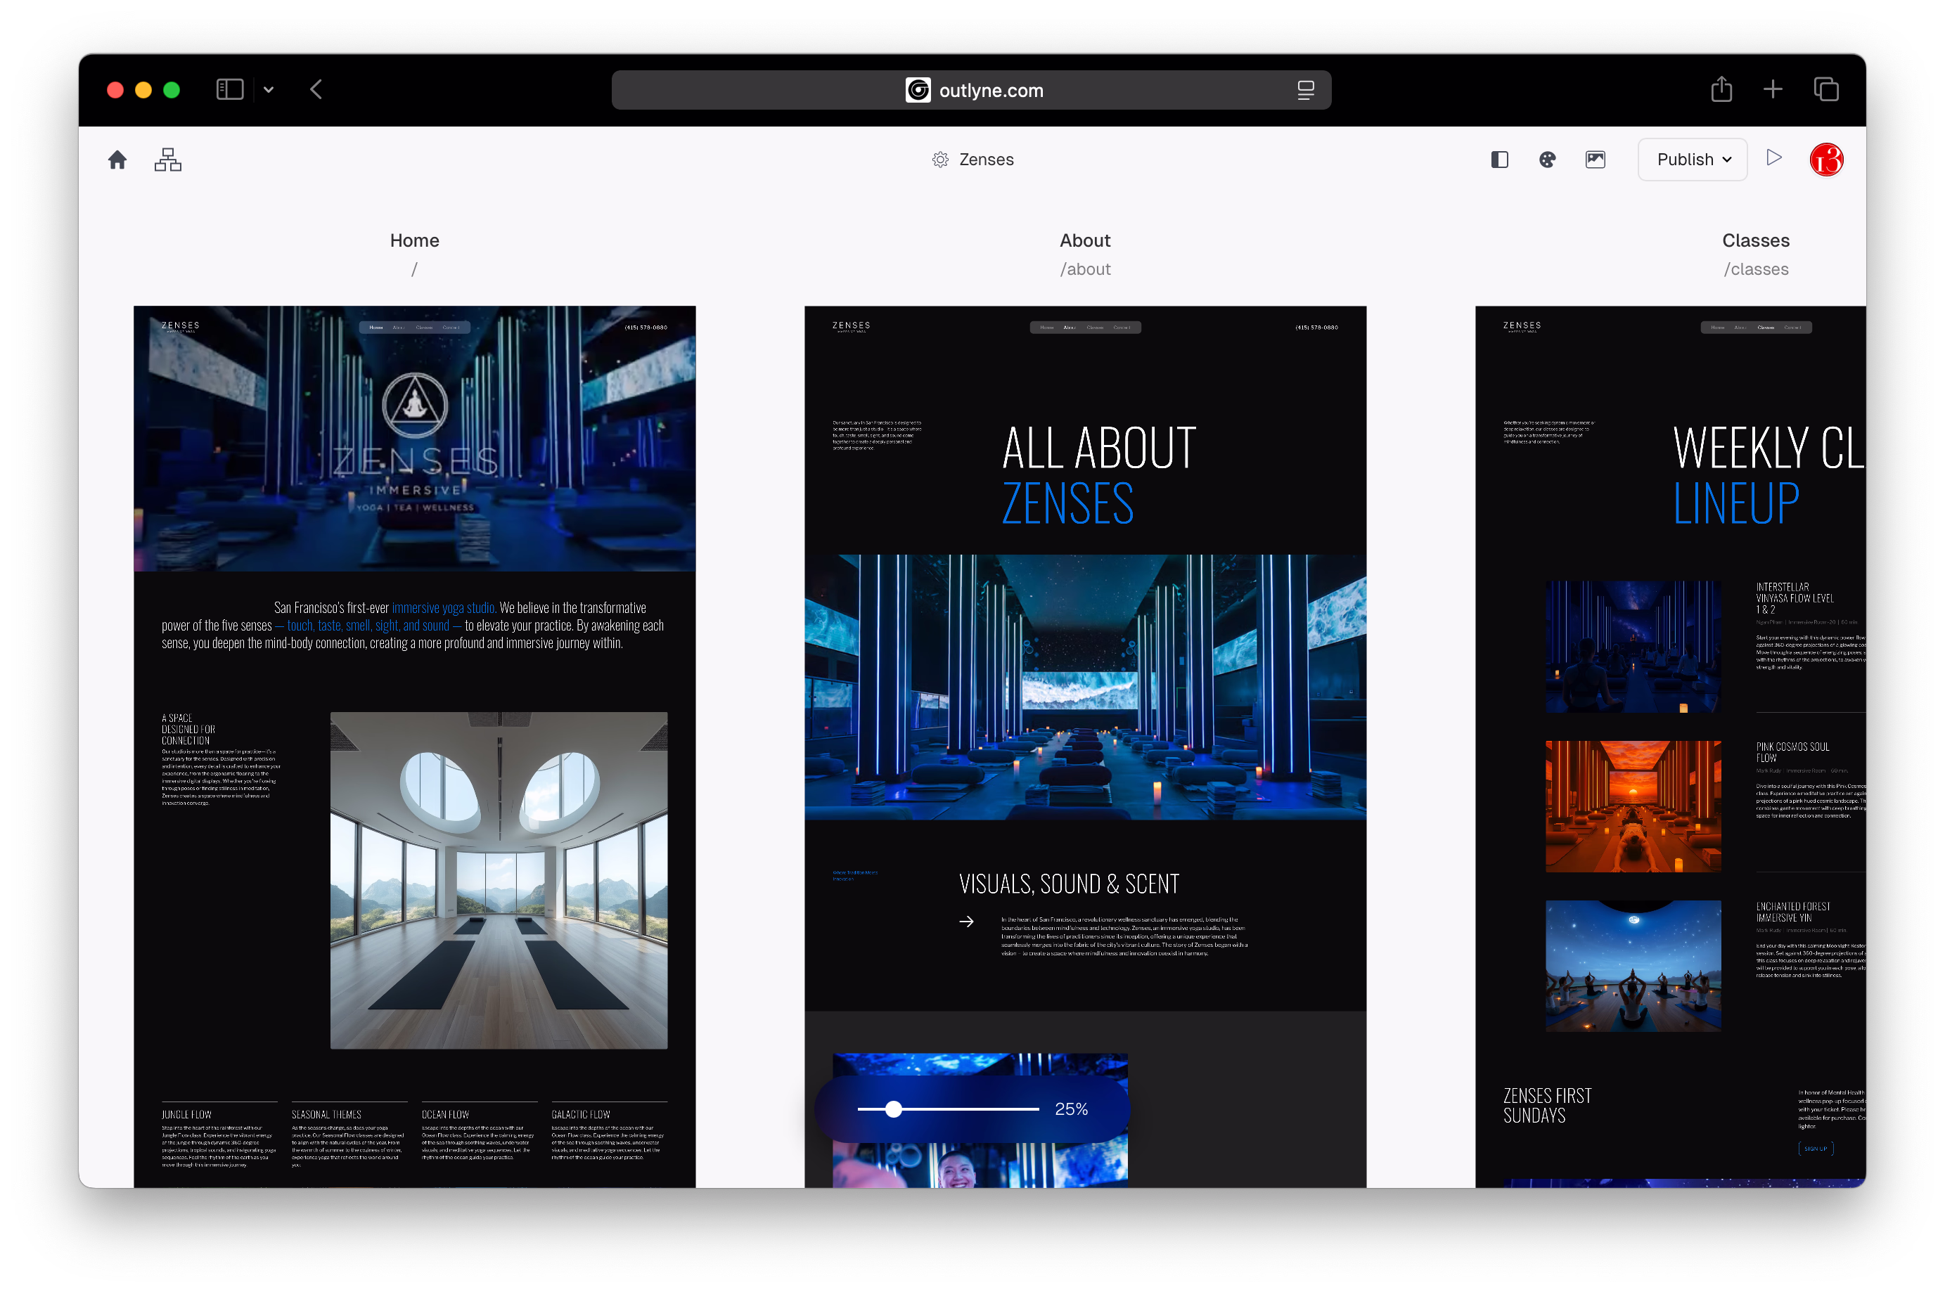
Task: Click the preview play icon
Action: tap(1773, 157)
